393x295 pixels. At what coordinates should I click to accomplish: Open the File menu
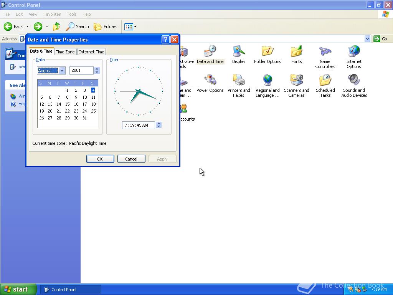point(7,14)
